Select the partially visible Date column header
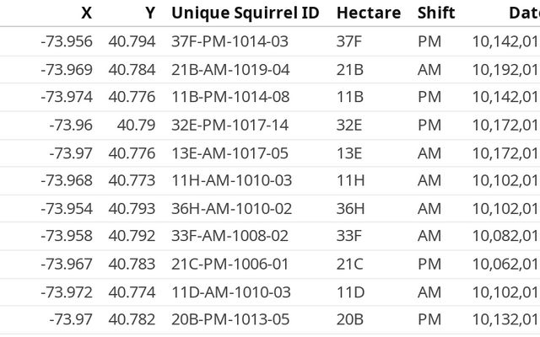 pyautogui.click(x=523, y=13)
